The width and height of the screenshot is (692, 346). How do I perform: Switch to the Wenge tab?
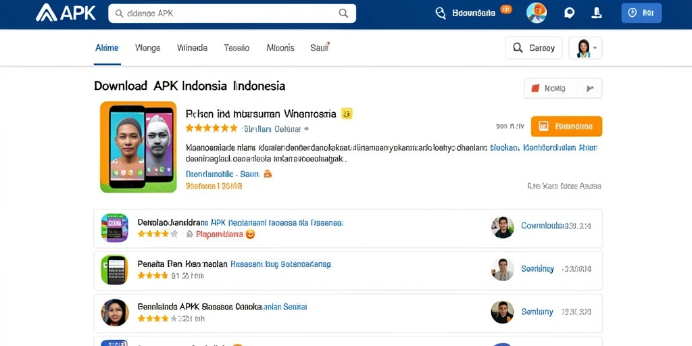coord(147,48)
